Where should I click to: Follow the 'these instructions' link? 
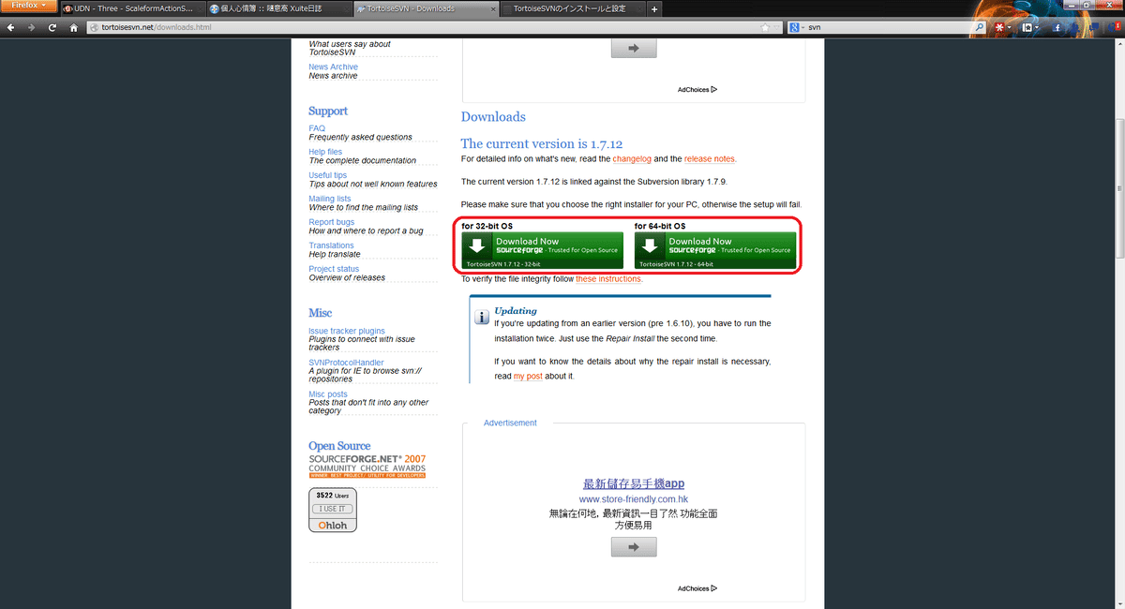[608, 279]
